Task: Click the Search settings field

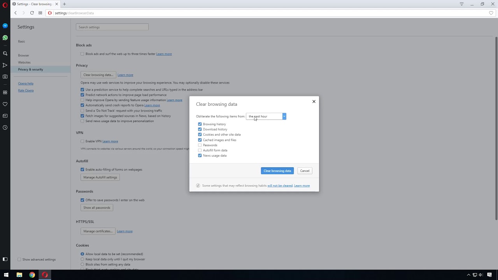Action: click(112, 27)
